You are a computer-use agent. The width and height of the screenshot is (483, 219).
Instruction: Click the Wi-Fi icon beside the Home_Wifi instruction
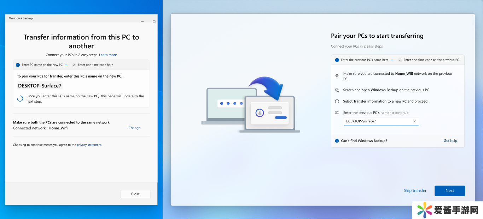coord(337,76)
